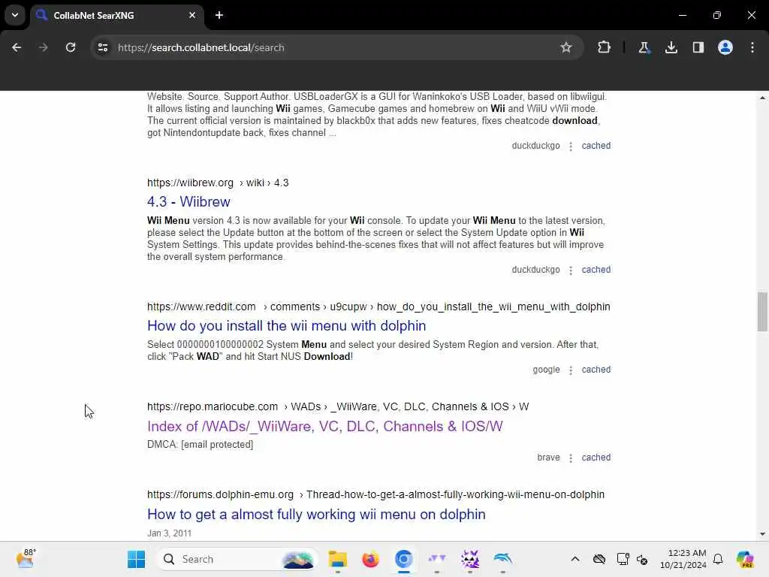
Task: Expand options dots beside Wiibrew duckduckgo
Action: coord(571,270)
